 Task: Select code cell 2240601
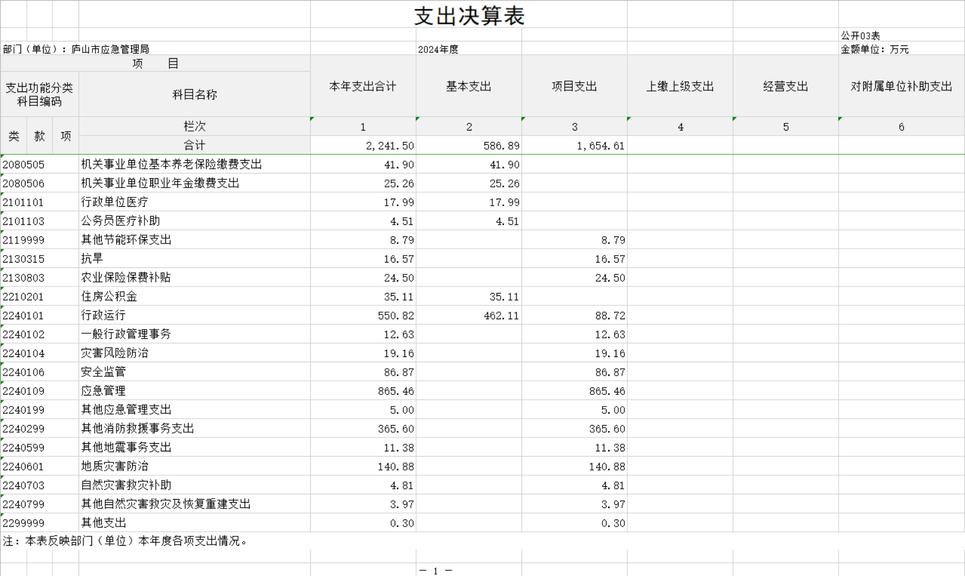[x=24, y=467]
